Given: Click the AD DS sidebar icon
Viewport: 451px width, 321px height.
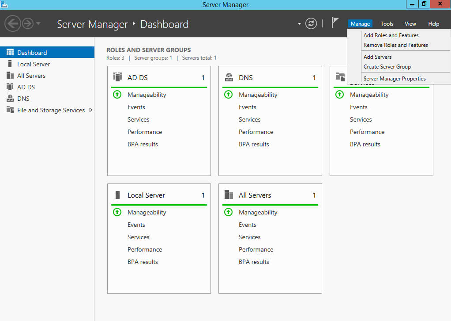Looking at the screenshot, I should 10,87.
